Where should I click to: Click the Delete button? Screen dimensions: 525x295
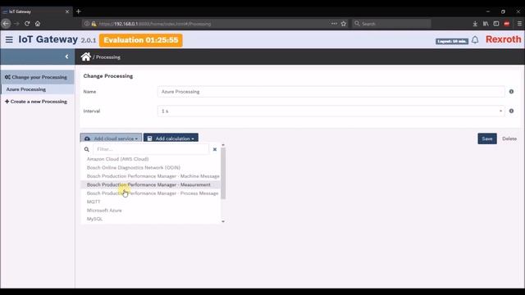click(x=509, y=138)
